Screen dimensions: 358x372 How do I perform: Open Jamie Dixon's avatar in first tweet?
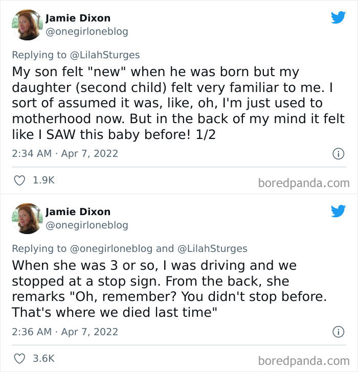(x=26, y=25)
